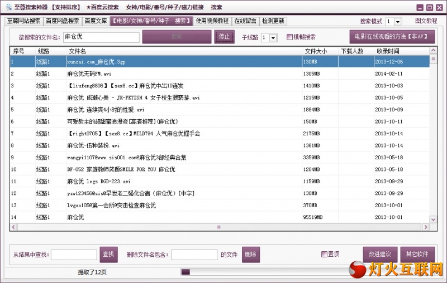Image resolution: width=447 pixels, height=283 pixels.
Task: Click the 删除 button
Action: pyautogui.click(x=250, y=254)
